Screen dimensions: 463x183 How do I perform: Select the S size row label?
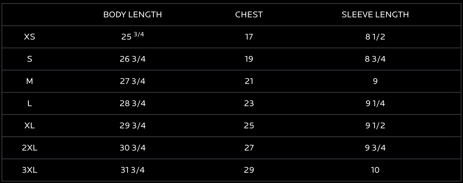29,59
